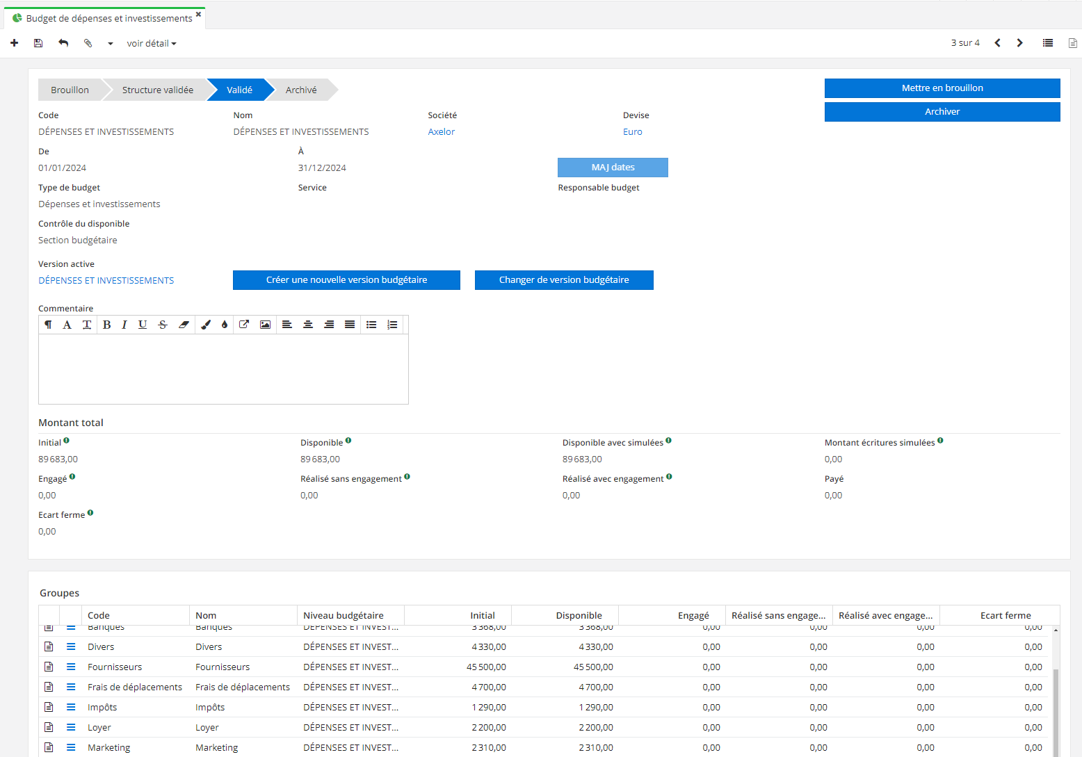Open the text color brush icon

pos(205,325)
